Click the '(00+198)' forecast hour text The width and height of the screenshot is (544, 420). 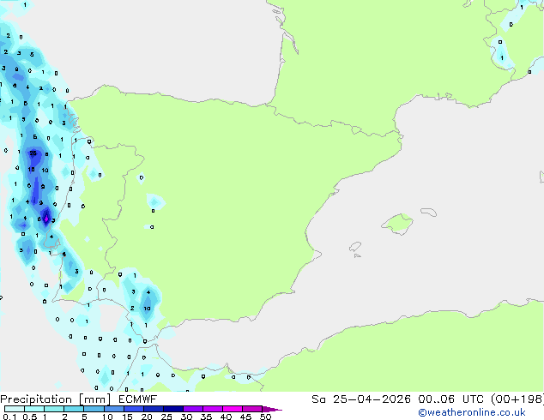(x=517, y=399)
